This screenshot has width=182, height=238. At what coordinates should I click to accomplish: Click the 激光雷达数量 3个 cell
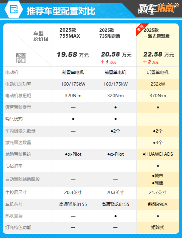click(158, 143)
